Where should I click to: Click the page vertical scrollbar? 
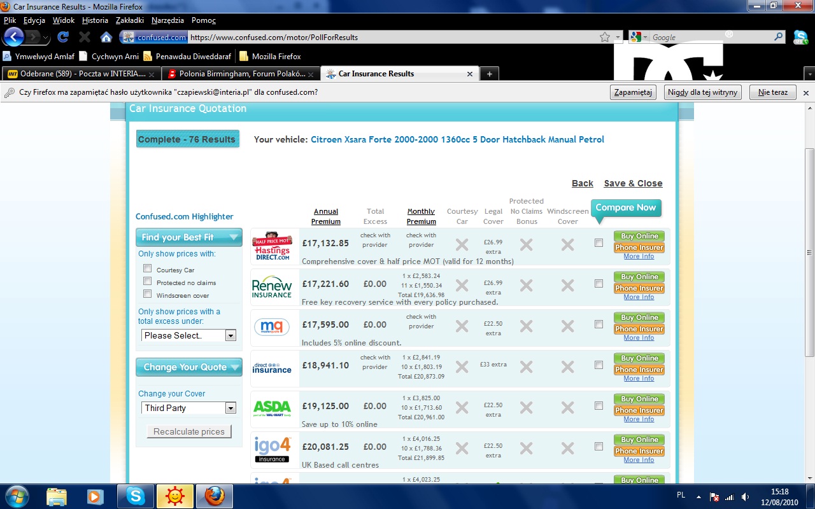click(x=809, y=254)
